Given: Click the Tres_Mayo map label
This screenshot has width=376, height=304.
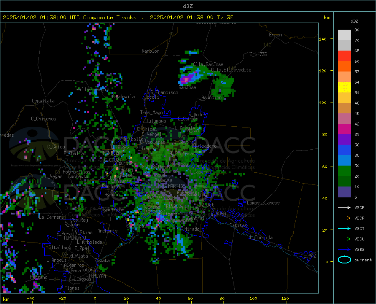Looking at the screenshot, I should coord(151,112).
